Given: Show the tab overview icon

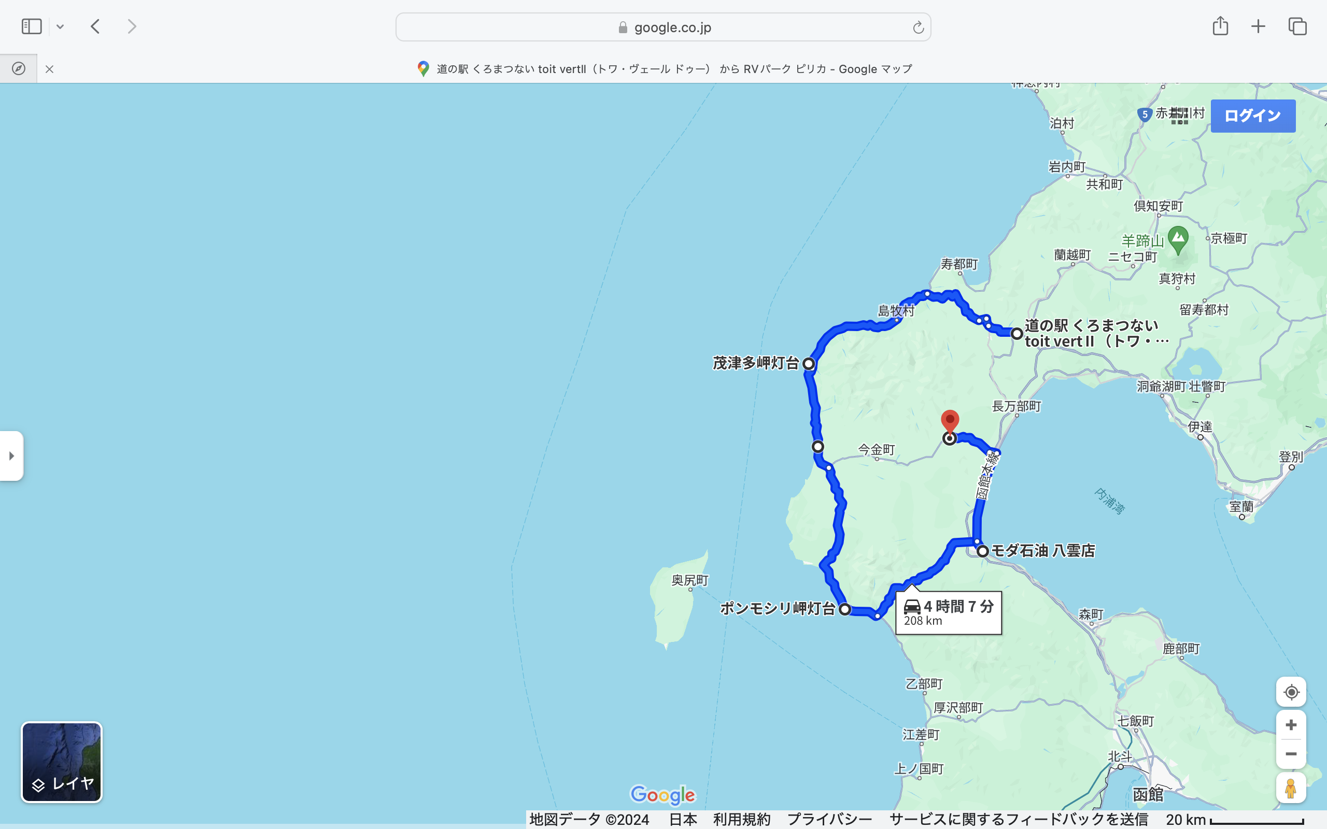Looking at the screenshot, I should click(x=1297, y=26).
